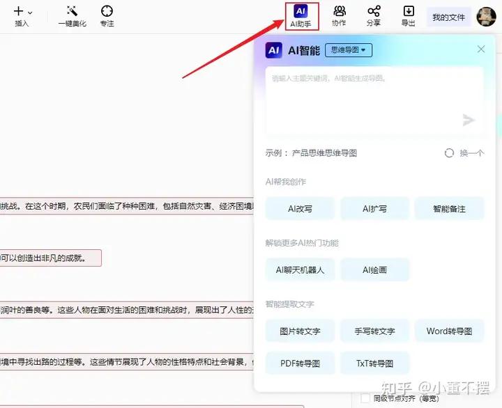Select the example 产品思维思维导图
The width and height of the screenshot is (502, 408).
[324, 153]
